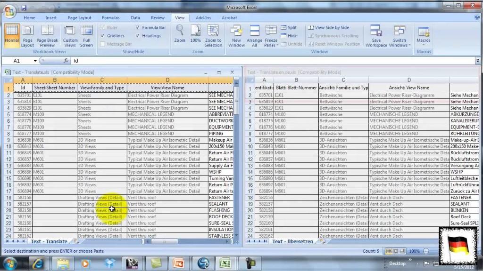Open the Page Layout ribbon tab
This screenshot has height=271, width=483.
[79, 18]
